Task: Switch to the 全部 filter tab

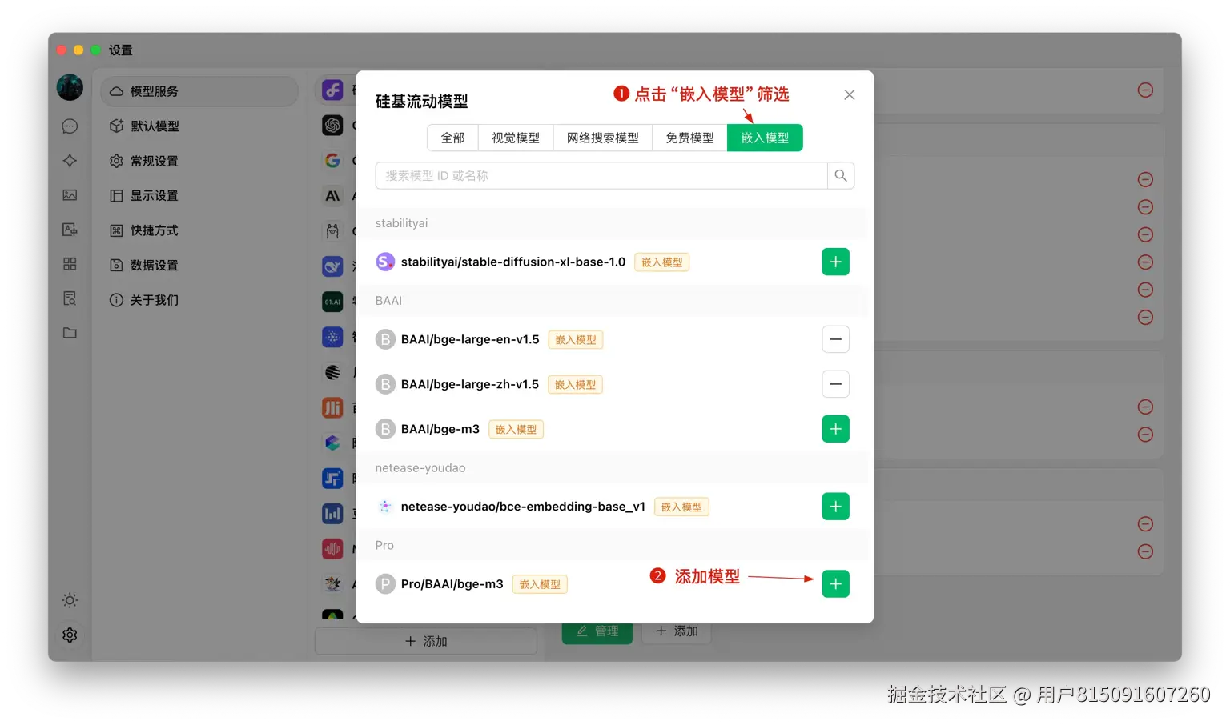Action: 452,138
